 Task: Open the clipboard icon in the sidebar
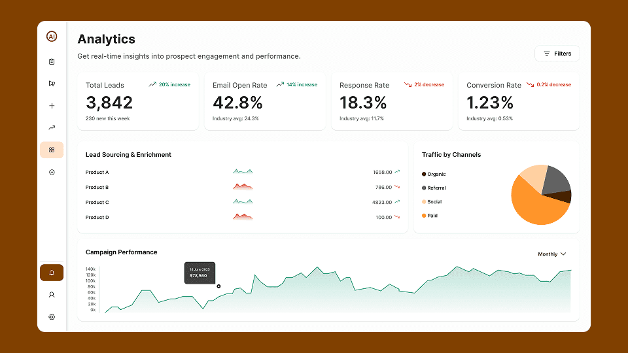(52, 61)
